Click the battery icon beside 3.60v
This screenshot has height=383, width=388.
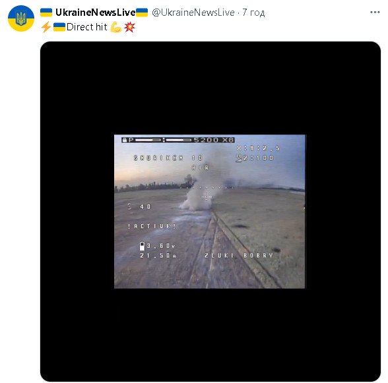click(142, 246)
